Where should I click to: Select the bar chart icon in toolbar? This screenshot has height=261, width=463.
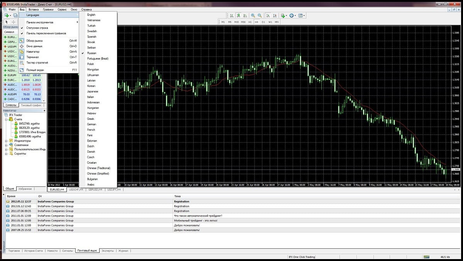(231, 15)
